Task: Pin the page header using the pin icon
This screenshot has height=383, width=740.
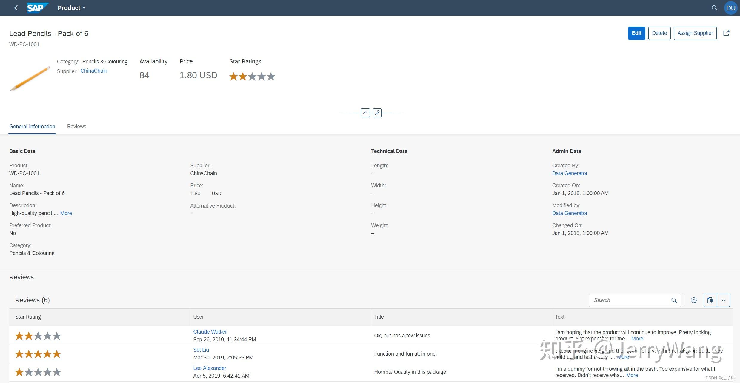Action: 377,113
